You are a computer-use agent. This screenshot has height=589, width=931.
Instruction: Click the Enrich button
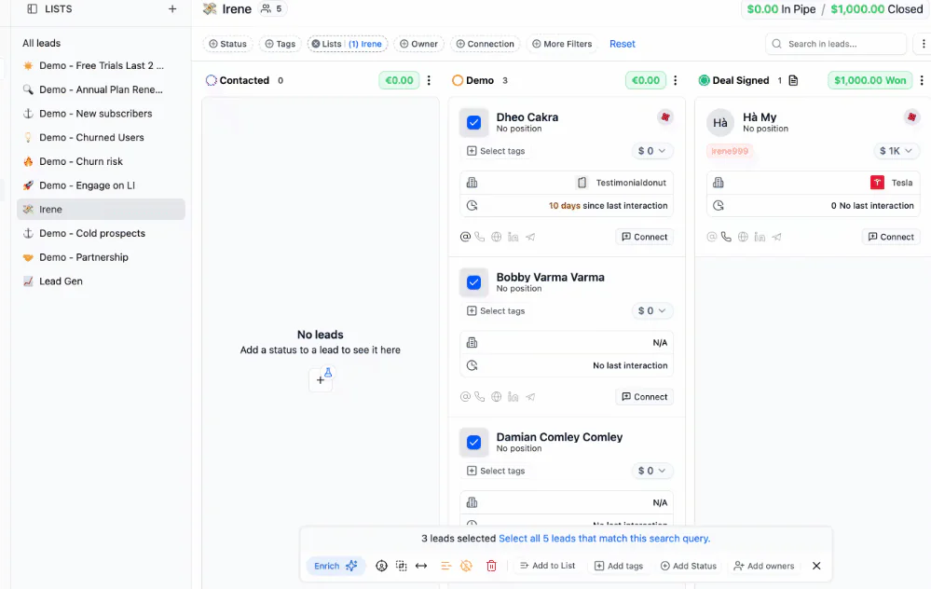[335, 566]
